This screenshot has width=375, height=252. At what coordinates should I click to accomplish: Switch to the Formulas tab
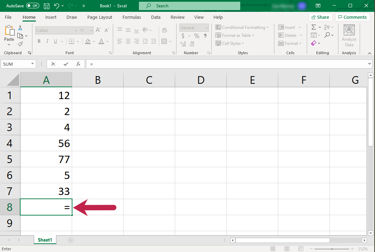(x=132, y=17)
